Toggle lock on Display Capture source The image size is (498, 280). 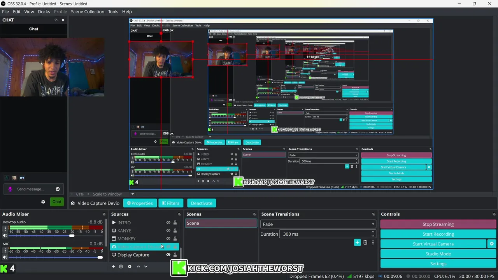click(x=175, y=255)
